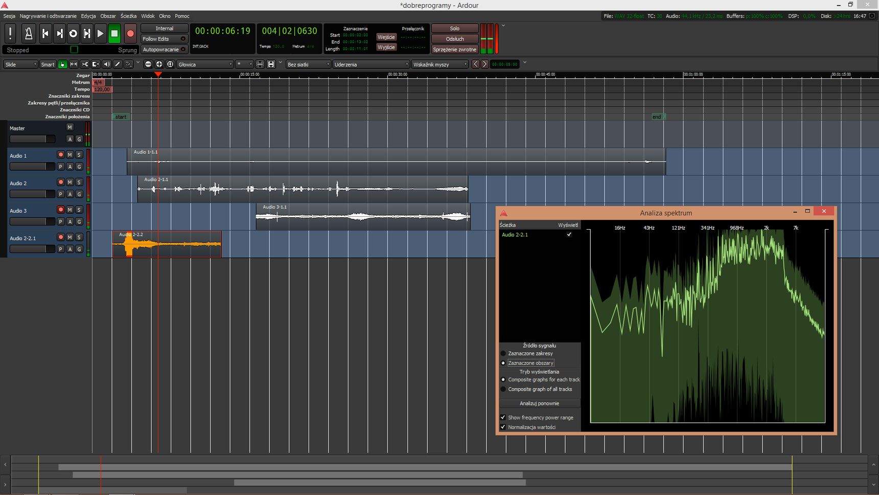This screenshot has height=495, width=879.
Task: Uncheck 'Normalizacja wartości' checkbox
Action: [x=503, y=427]
